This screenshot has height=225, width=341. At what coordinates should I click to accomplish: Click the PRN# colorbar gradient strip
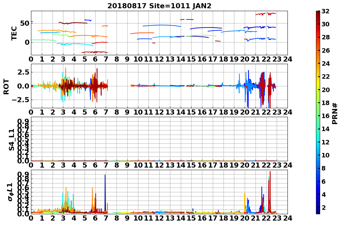(318, 112)
